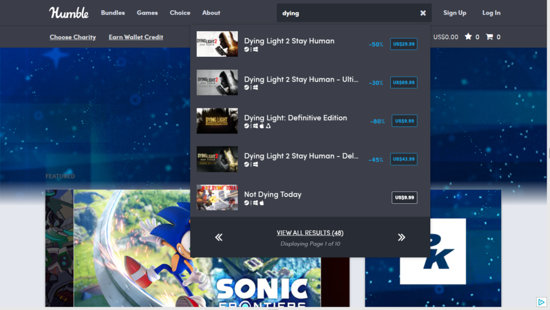Open the Dying Light 2 Stay Human thumbnail
Viewport: 550px width, 310px height.
pyautogui.click(x=217, y=44)
